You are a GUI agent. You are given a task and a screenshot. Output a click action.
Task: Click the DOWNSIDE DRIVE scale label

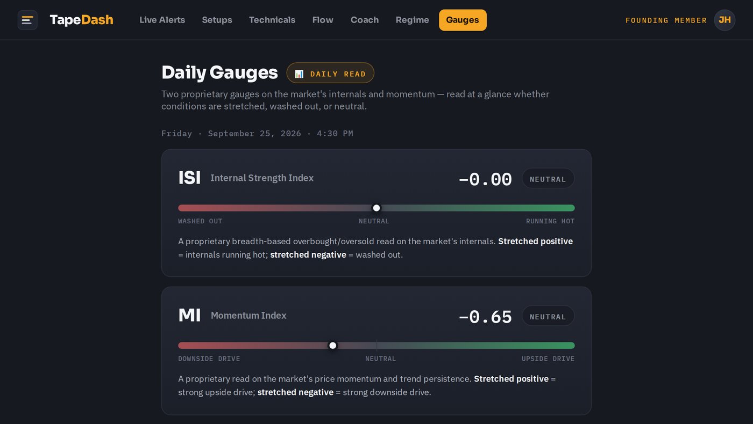tap(209, 359)
